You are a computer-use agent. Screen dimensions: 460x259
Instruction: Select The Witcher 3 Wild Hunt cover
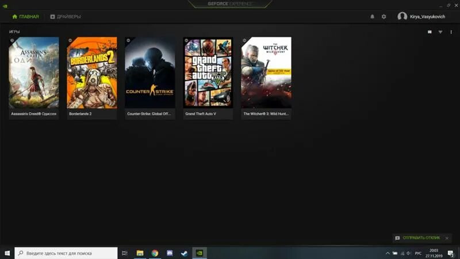coord(266,73)
